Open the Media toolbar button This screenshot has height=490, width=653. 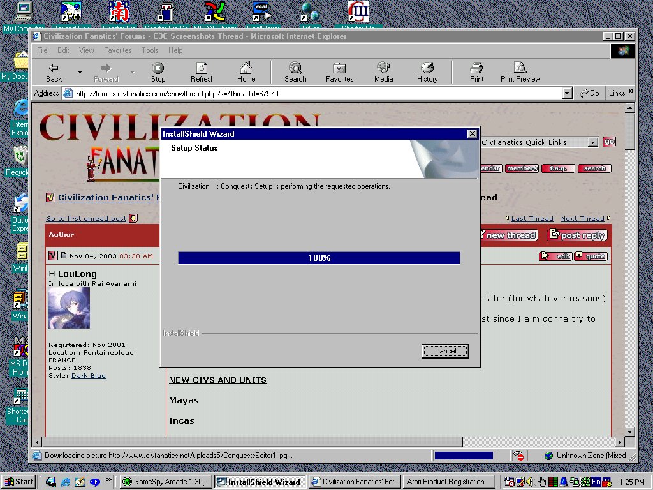(x=383, y=72)
